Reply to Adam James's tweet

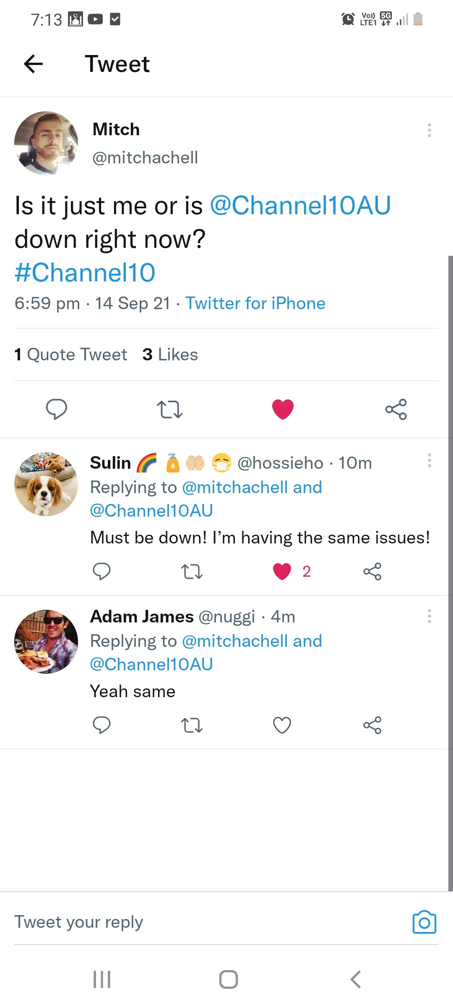click(x=102, y=725)
